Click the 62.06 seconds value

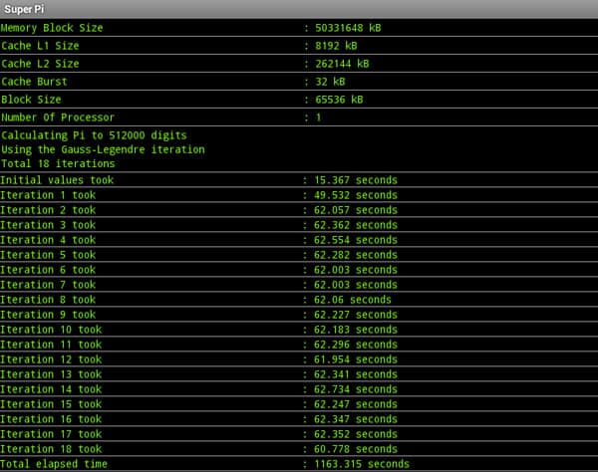click(353, 300)
